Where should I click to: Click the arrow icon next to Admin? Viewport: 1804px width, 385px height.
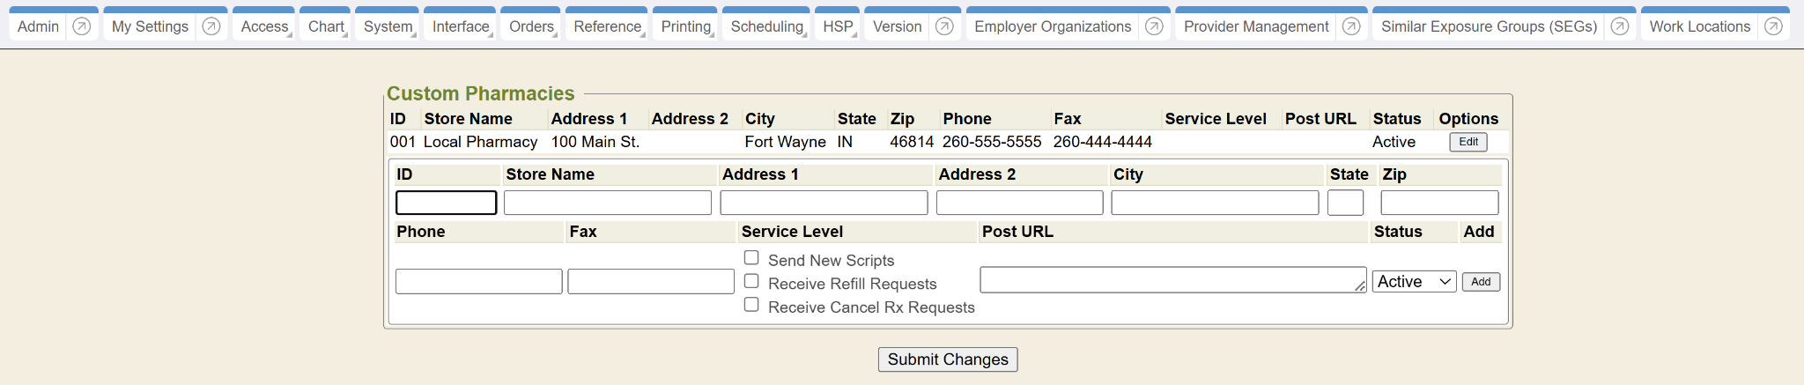pos(81,26)
